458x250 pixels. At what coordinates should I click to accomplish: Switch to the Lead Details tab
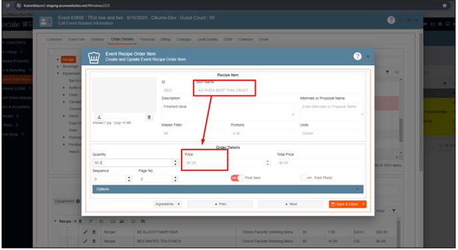[208, 39]
